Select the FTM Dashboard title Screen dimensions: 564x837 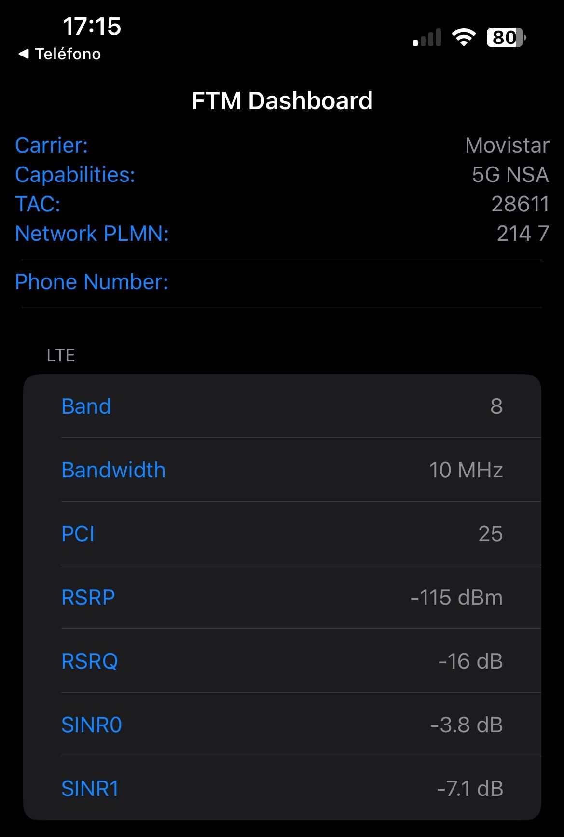282,101
